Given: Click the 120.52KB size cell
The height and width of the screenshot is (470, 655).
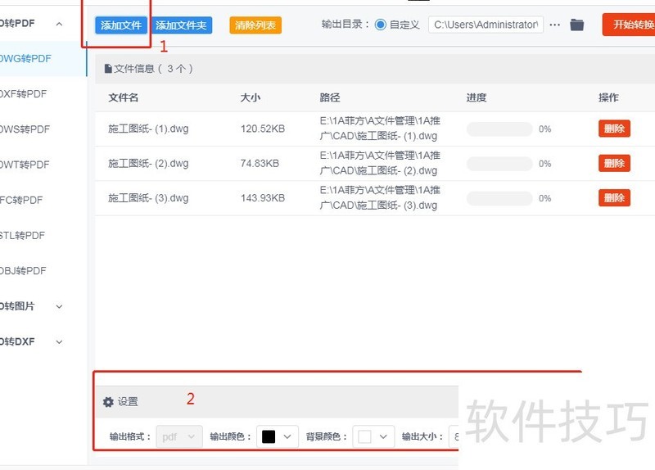Looking at the screenshot, I should coord(263,129).
